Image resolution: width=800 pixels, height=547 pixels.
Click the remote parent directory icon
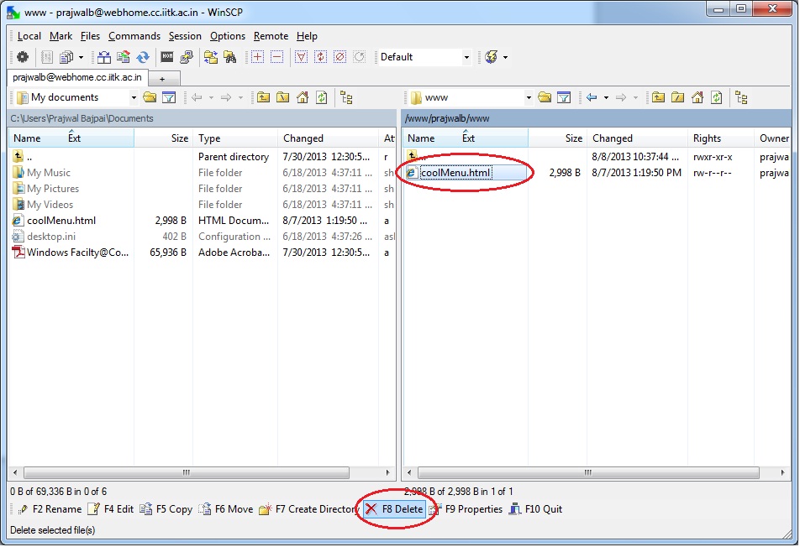click(x=661, y=96)
